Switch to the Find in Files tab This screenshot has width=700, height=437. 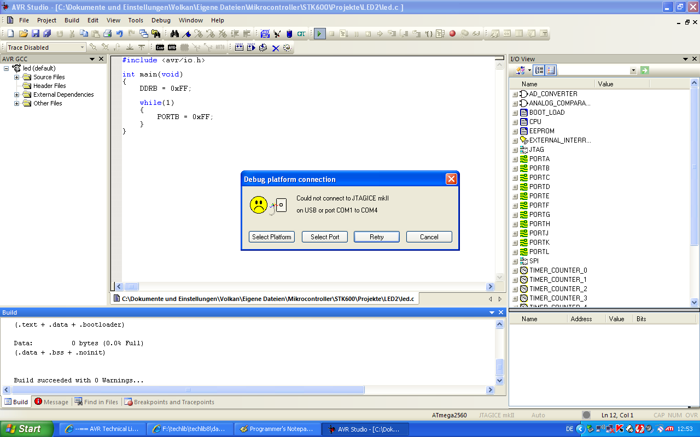[x=96, y=402]
